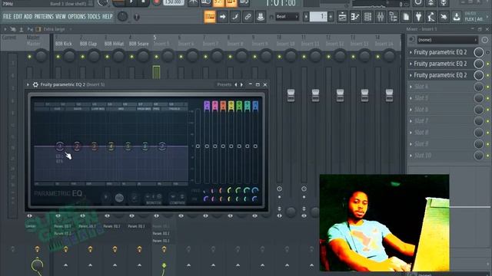Open the OPTIONS menu
Screen dimensions: 492x276
[x=77, y=17]
